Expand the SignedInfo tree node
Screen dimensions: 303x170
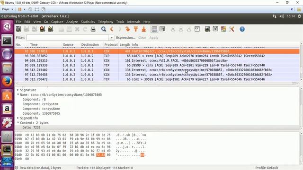pyautogui.click(x=18, y=118)
